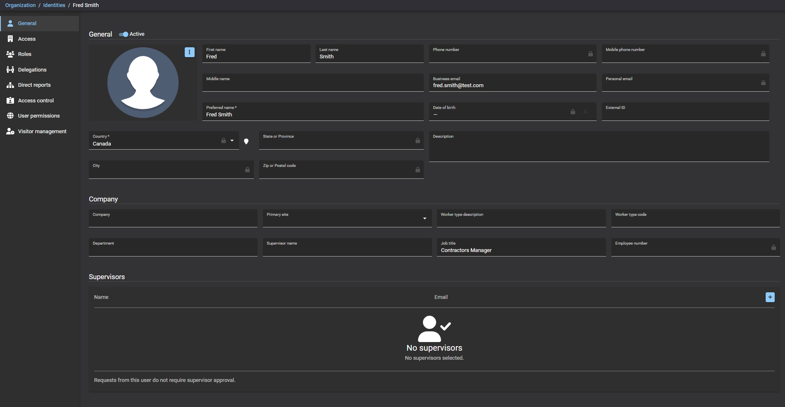
Task: Click the Company input field
Action: [x=173, y=218]
